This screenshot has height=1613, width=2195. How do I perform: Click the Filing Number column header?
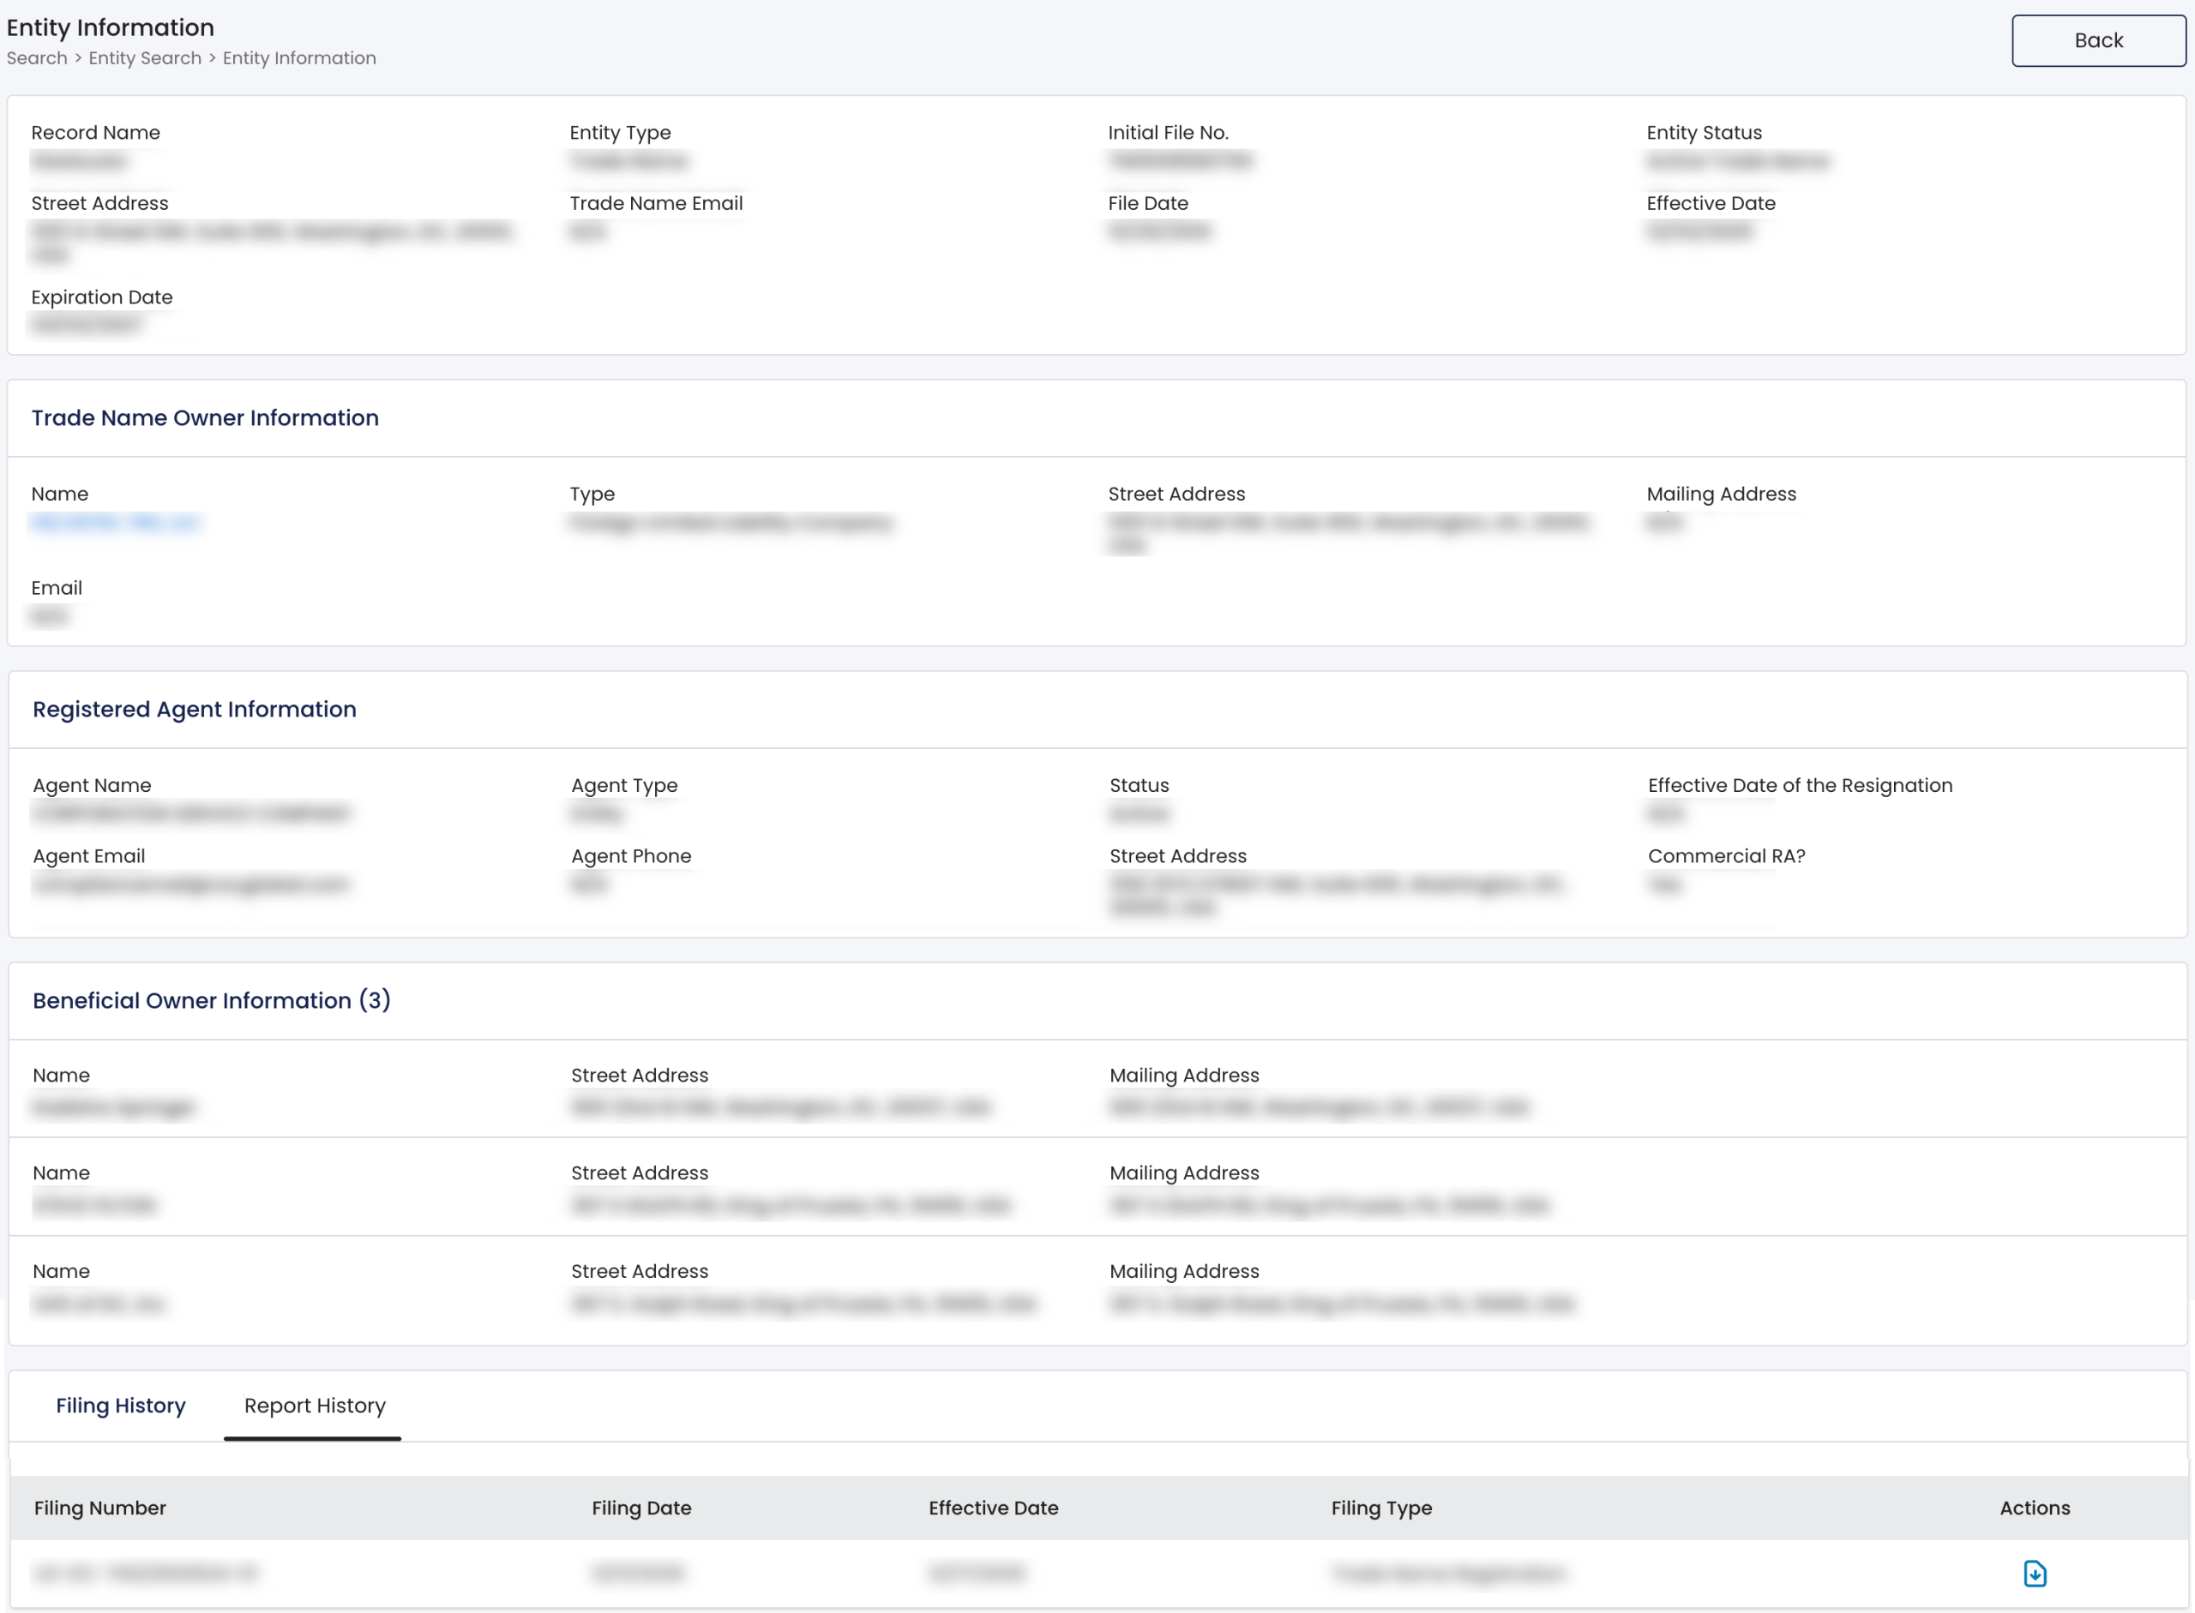pyautogui.click(x=99, y=1508)
